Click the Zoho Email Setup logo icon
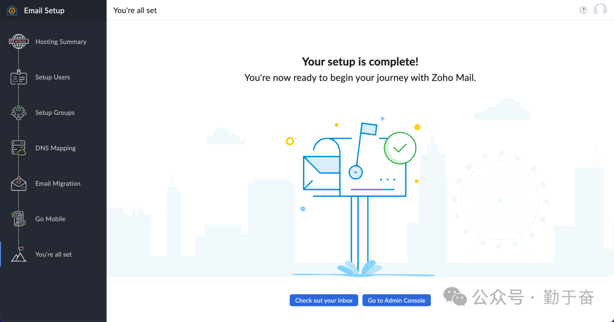The image size is (614, 322). pyautogui.click(x=12, y=10)
